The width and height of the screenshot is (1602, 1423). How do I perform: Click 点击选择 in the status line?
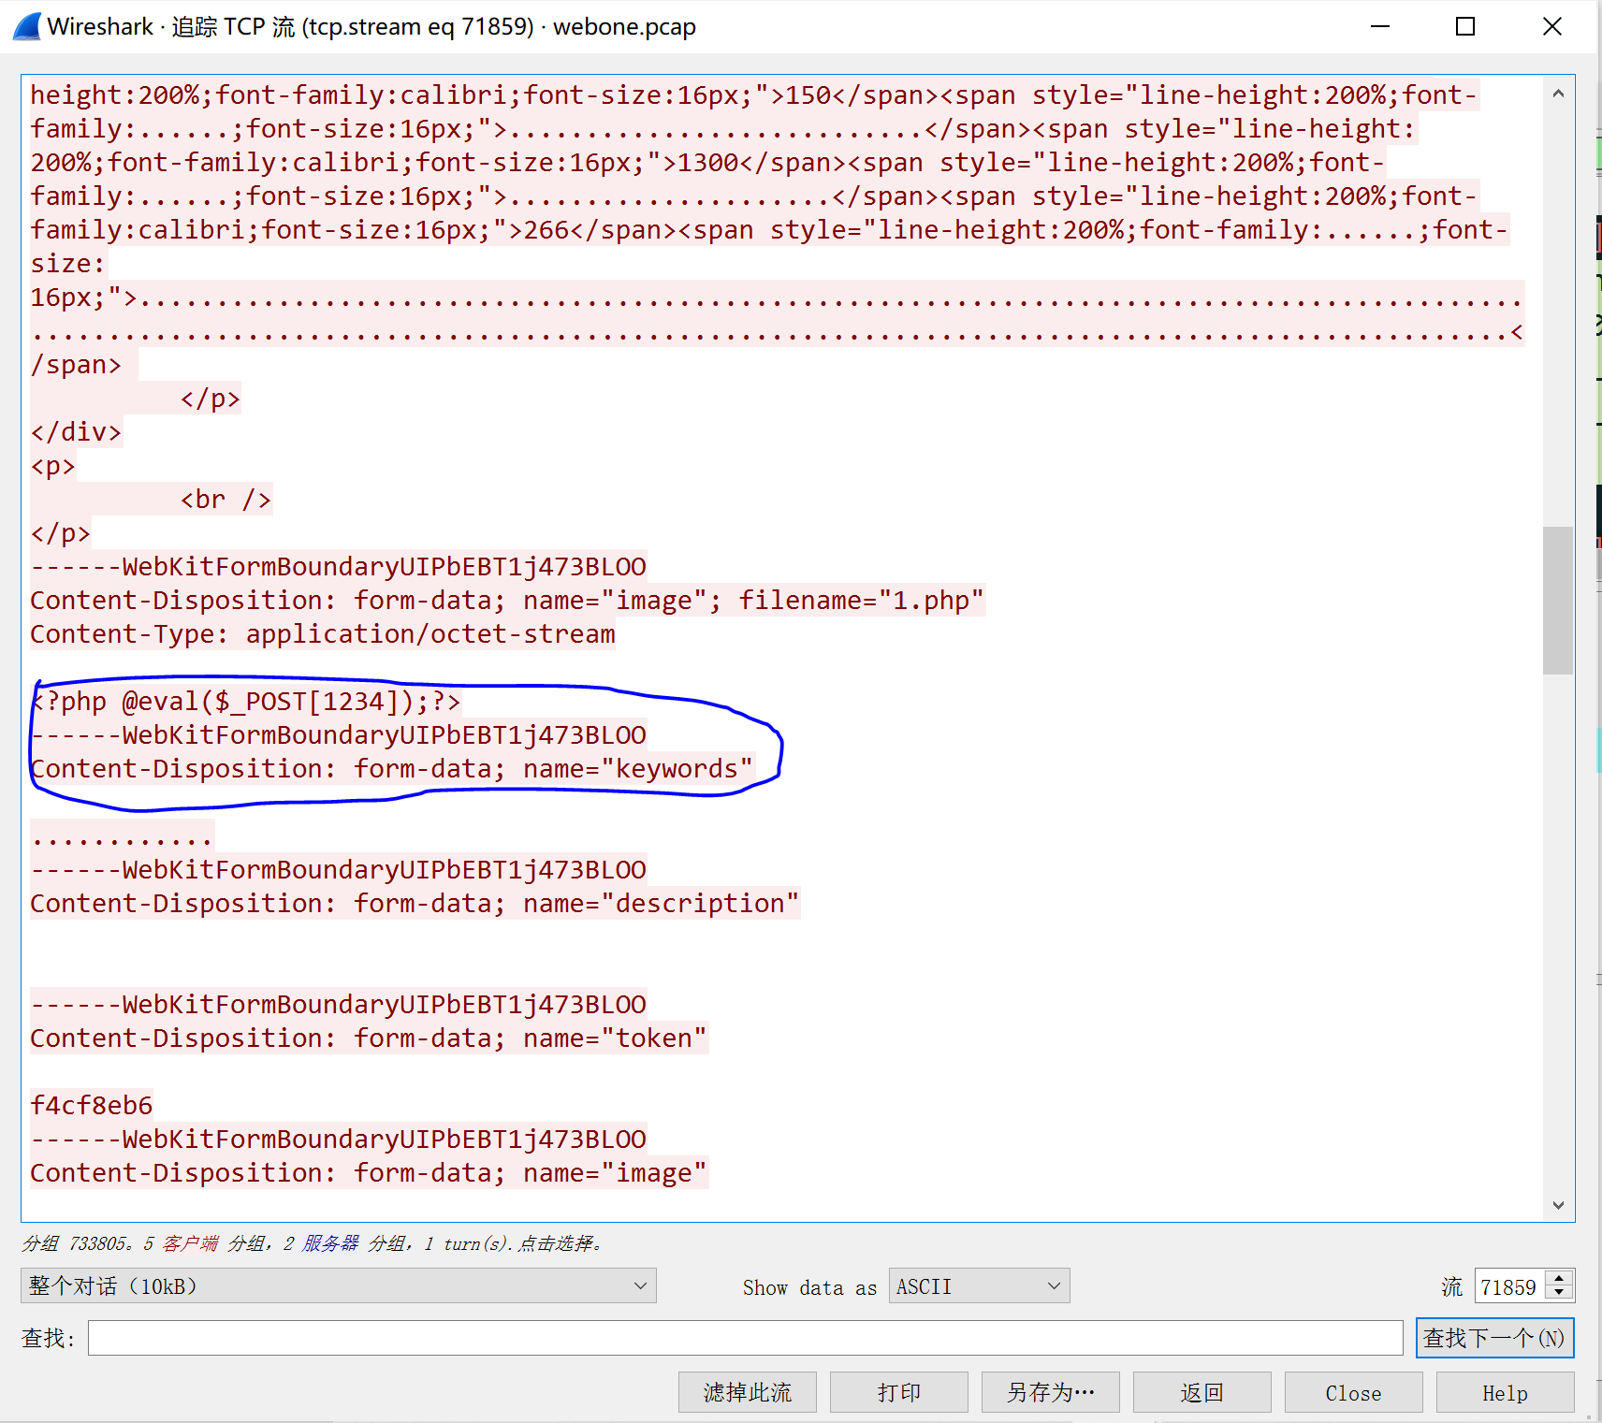(x=558, y=1243)
